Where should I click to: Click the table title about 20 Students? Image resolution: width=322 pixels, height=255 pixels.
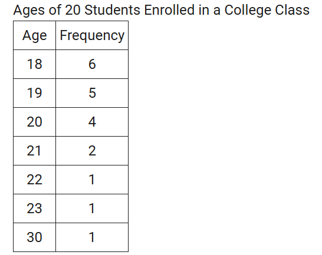pos(161,10)
